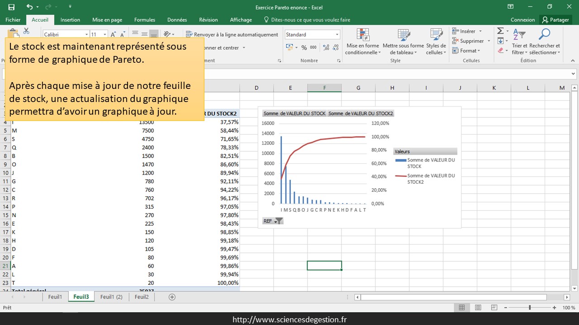Image resolution: width=579 pixels, height=325 pixels.
Task: Switch to the Feuil1 sheet tab
Action: pos(55,297)
